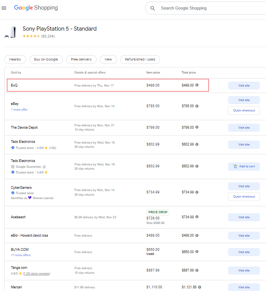Open the hamburger main menu
266x291 pixels.
tap(4, 8)
